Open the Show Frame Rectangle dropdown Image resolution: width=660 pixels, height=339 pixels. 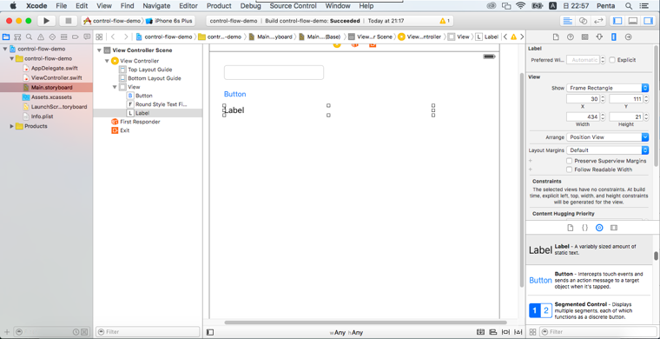pyautogui.click(x=607, y=88)
